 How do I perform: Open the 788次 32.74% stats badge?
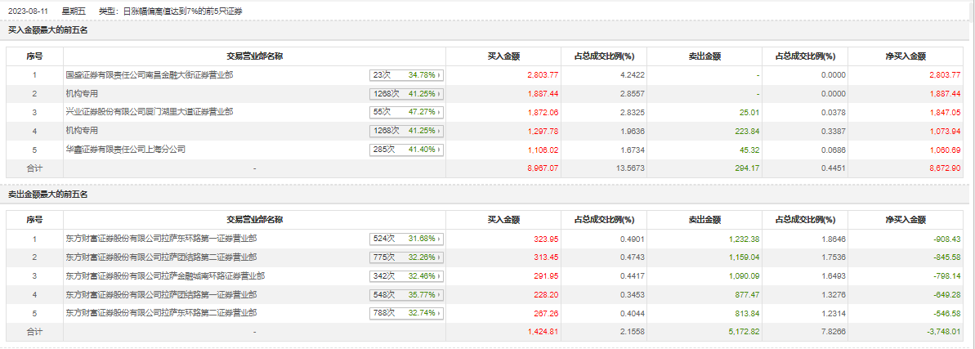(406, 313)
